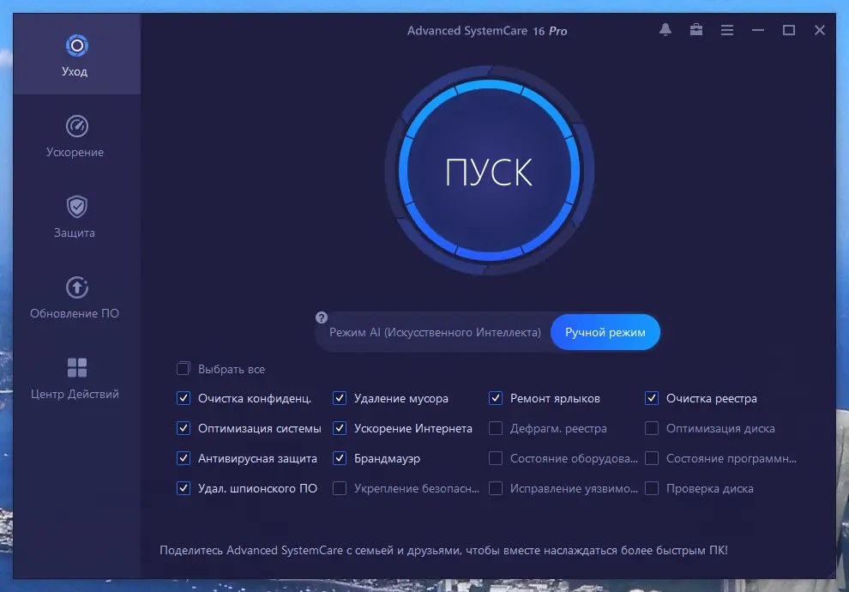This screenshot has width=849, height=592.
Task: Click the question mark help icon
Action: click(321, 317)
